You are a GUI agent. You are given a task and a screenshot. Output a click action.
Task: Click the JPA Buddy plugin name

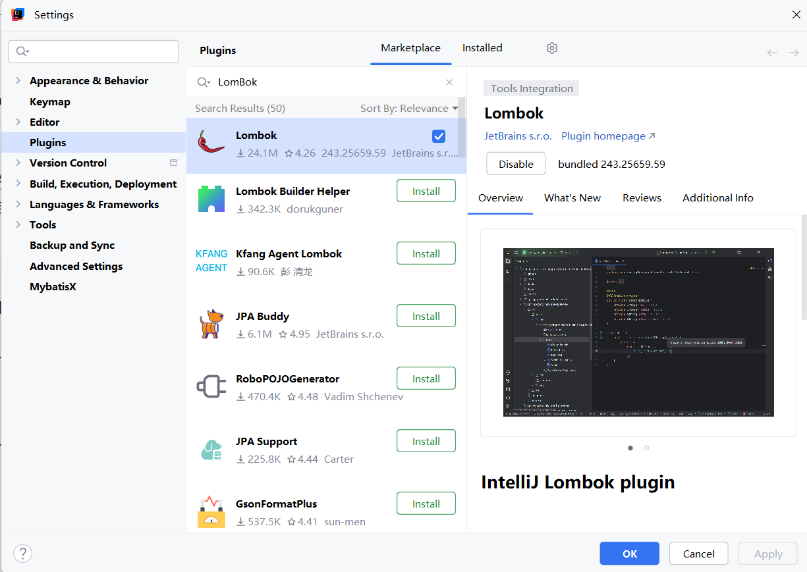click(x=262, y=316)
